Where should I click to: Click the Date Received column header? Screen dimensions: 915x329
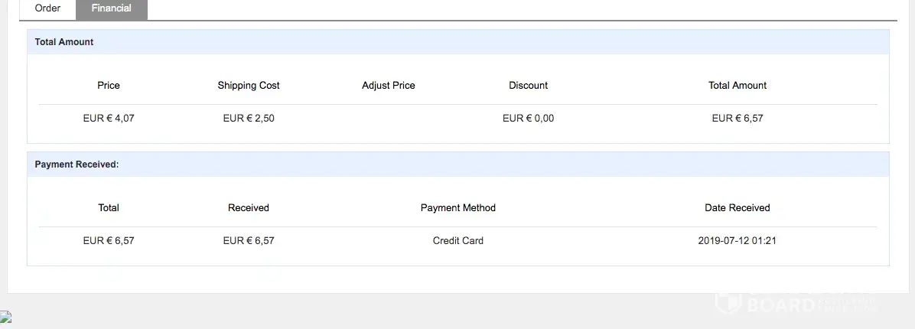point(738,208)
